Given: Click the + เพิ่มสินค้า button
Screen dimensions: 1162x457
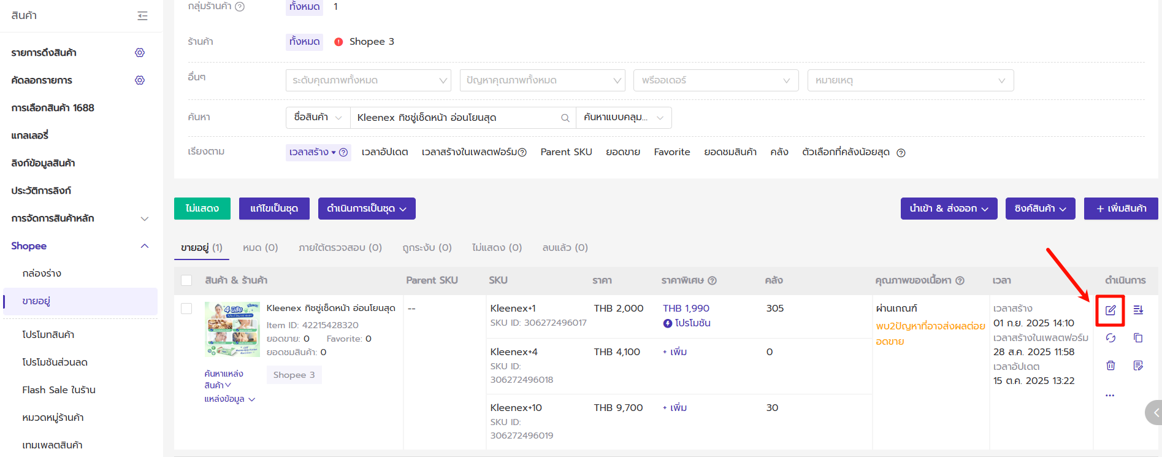Looking at the screenshot, I should [x=1120, y=209].
